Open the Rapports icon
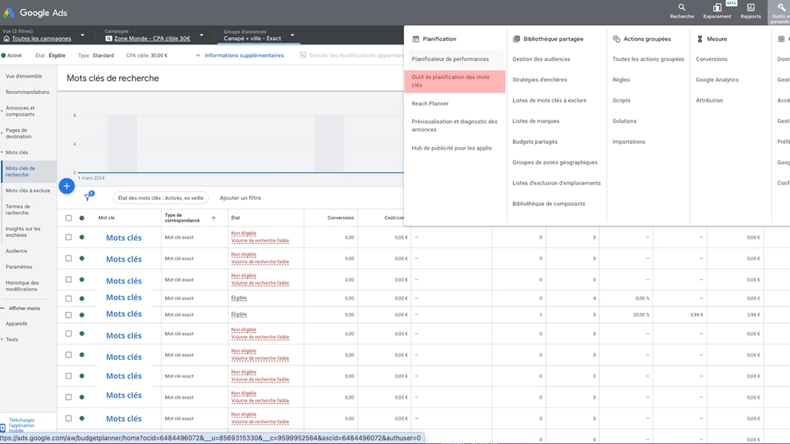790x444 pixels. pos(751,7)
